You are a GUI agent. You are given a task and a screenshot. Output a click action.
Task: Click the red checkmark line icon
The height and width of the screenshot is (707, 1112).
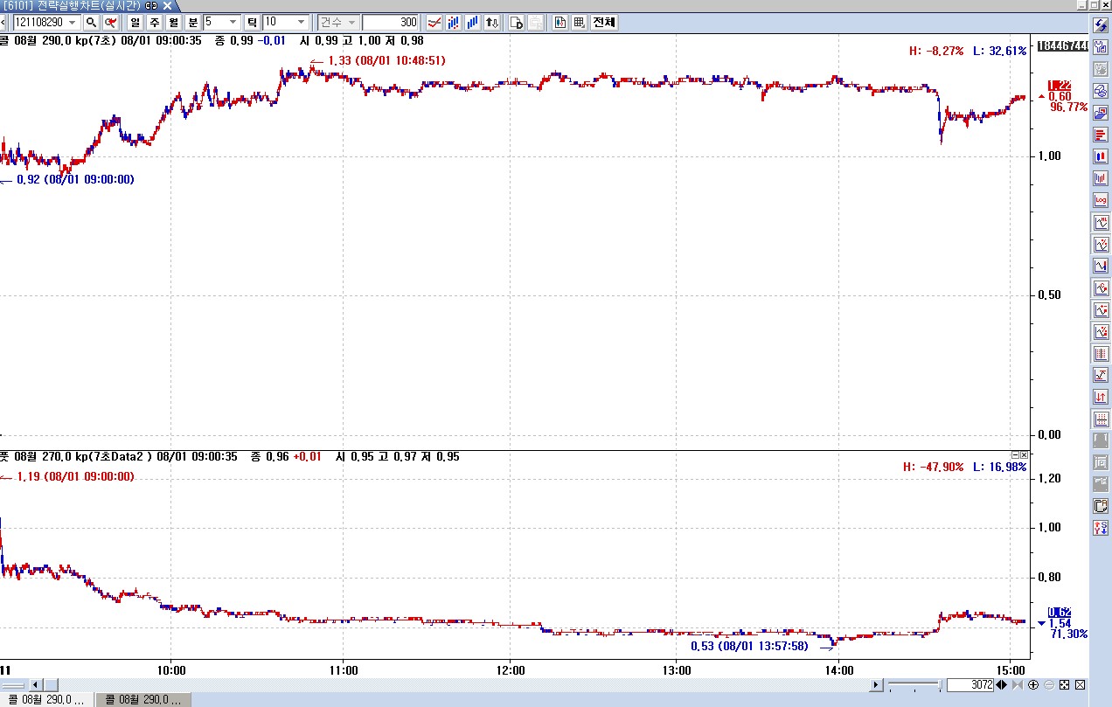click(x=434, y=22)
